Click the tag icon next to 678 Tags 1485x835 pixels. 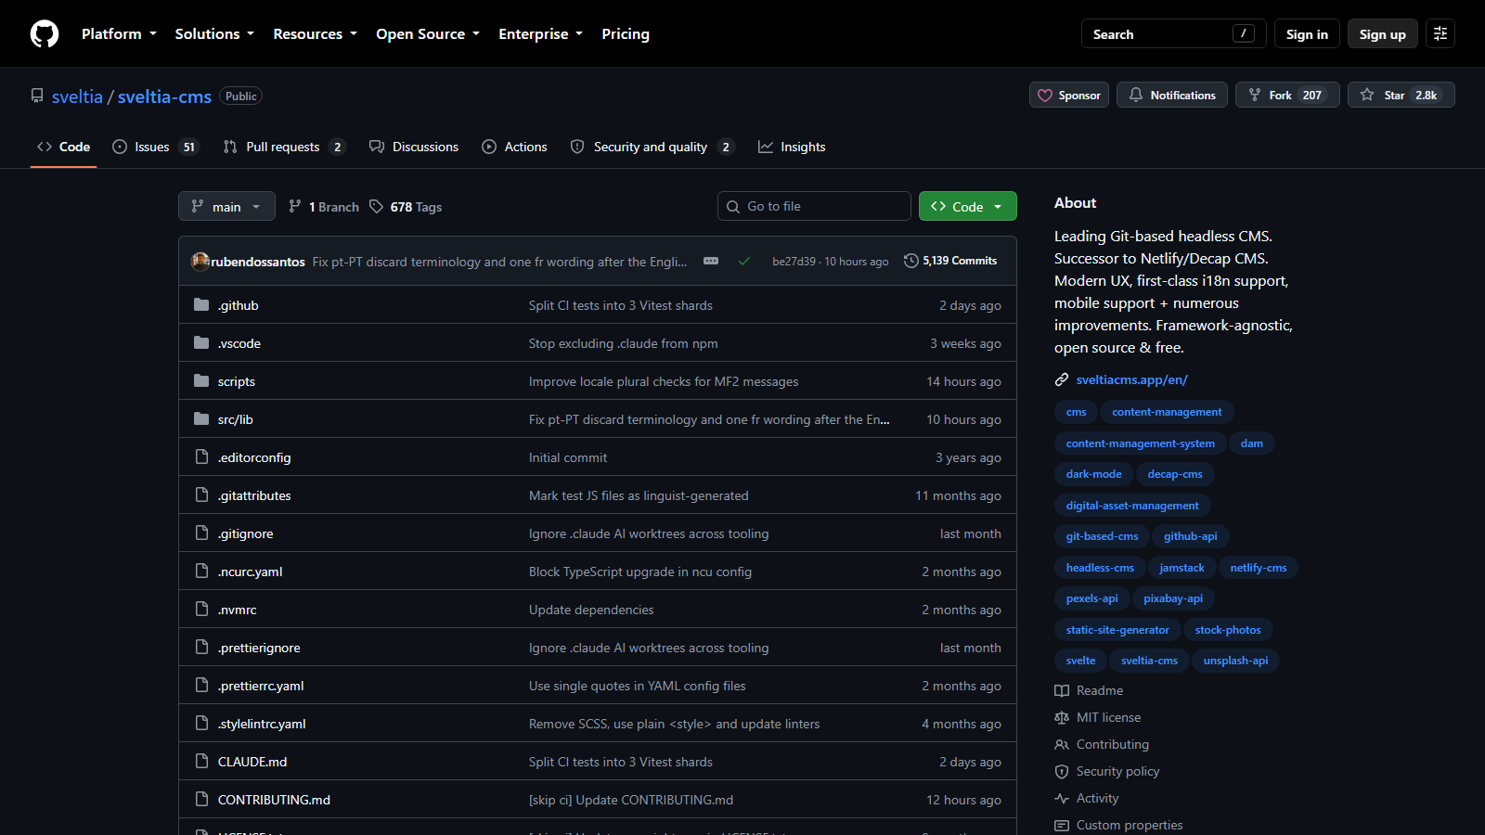(376, 206)
